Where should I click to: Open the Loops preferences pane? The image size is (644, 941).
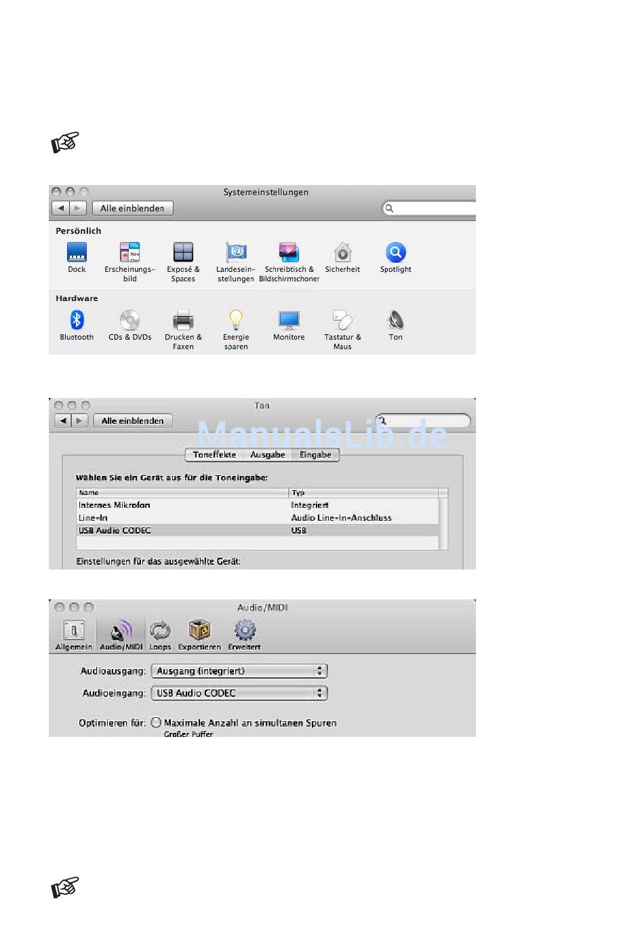pos(160,635)
